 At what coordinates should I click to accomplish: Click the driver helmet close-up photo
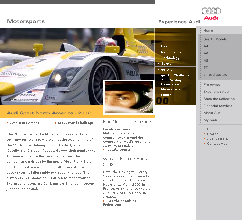click(x=129, y=97)
